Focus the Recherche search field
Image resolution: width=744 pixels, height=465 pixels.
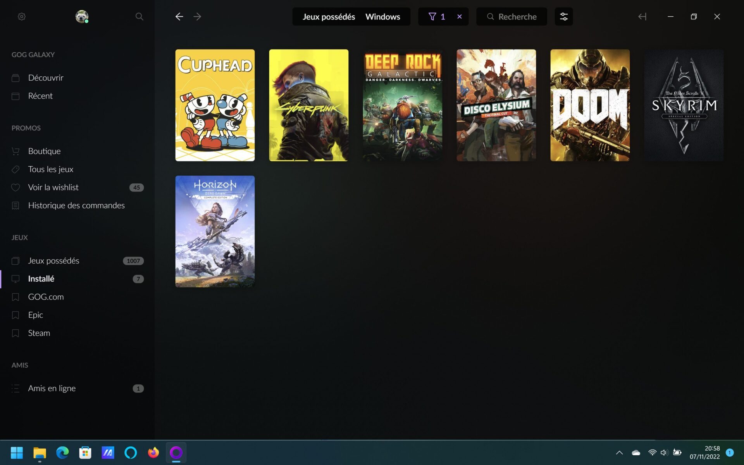tap(511, 17)
